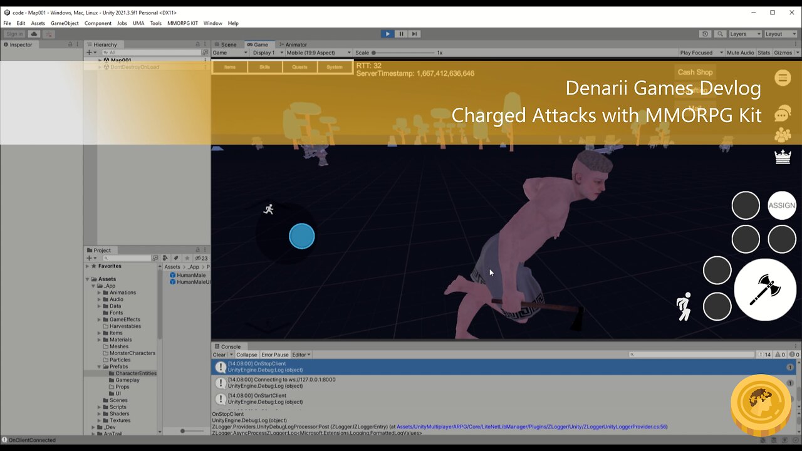Adjust the Game view Scale slider
The height and width of the screenshot is (451, 802).
402,53
